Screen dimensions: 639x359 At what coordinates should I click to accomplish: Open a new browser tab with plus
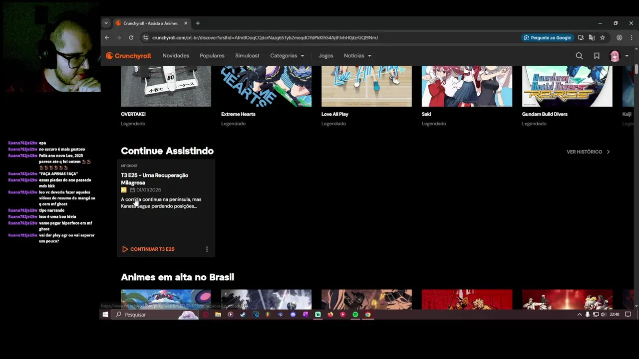198,23
